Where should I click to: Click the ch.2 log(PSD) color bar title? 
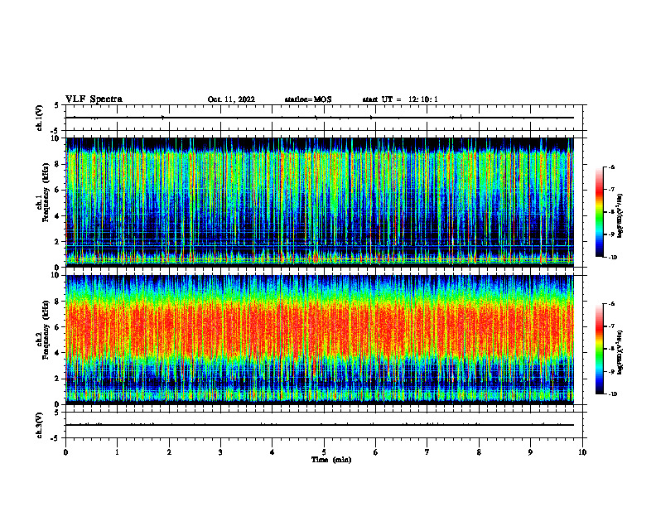point(620,351)
